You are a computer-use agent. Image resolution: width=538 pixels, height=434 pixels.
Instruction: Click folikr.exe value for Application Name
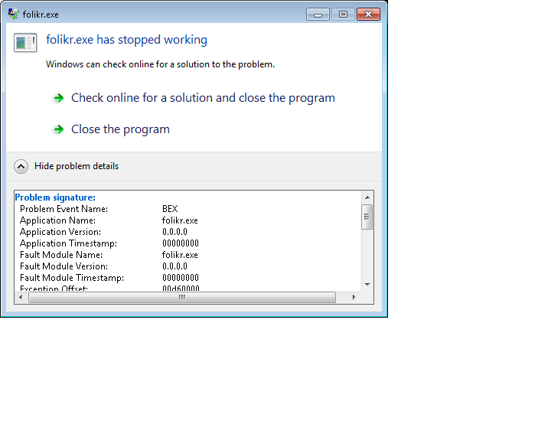(180, 220)
